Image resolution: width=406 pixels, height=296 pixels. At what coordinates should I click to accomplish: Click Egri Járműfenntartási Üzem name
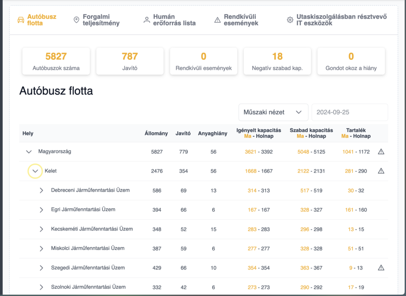pos(83,210)
